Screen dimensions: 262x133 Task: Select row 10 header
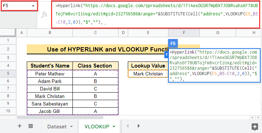8,111
